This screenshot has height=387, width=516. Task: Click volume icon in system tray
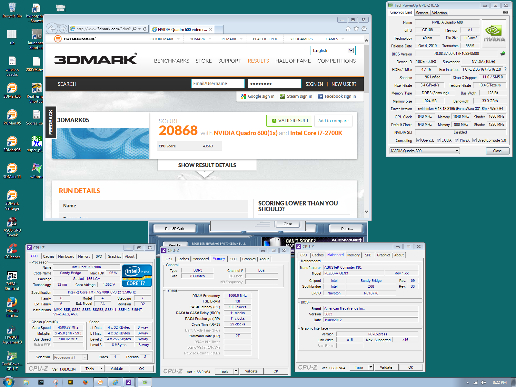tap(483, 382)
